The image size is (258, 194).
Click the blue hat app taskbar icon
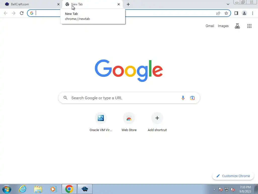coord(85,189)
